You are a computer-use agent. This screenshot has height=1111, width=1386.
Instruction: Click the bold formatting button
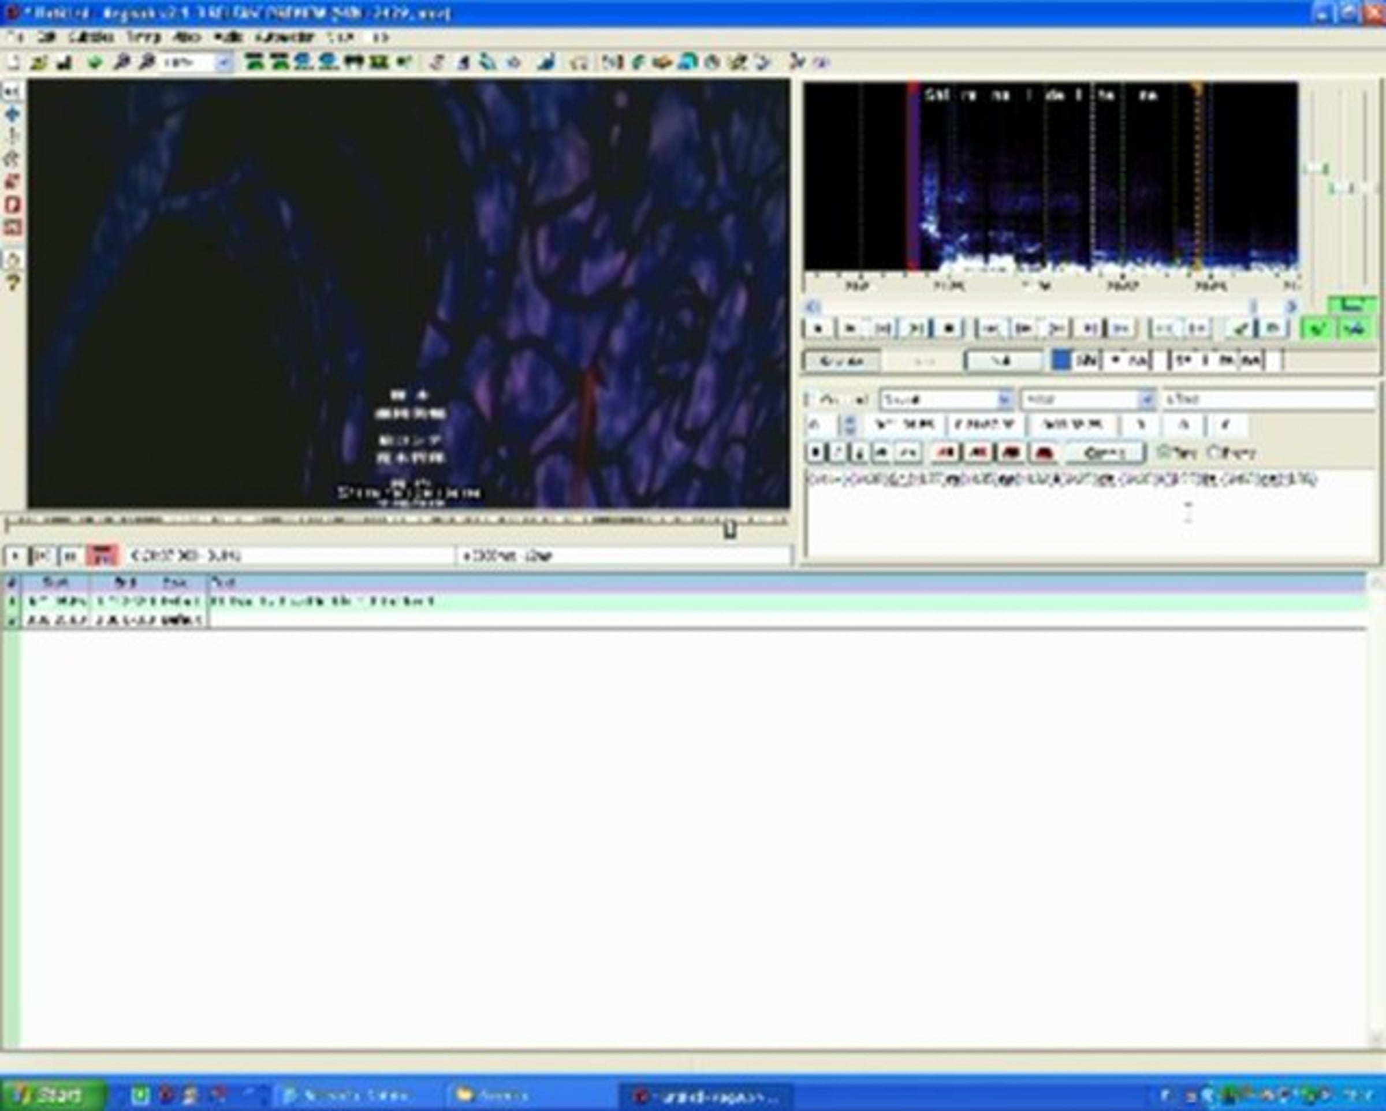815,453
